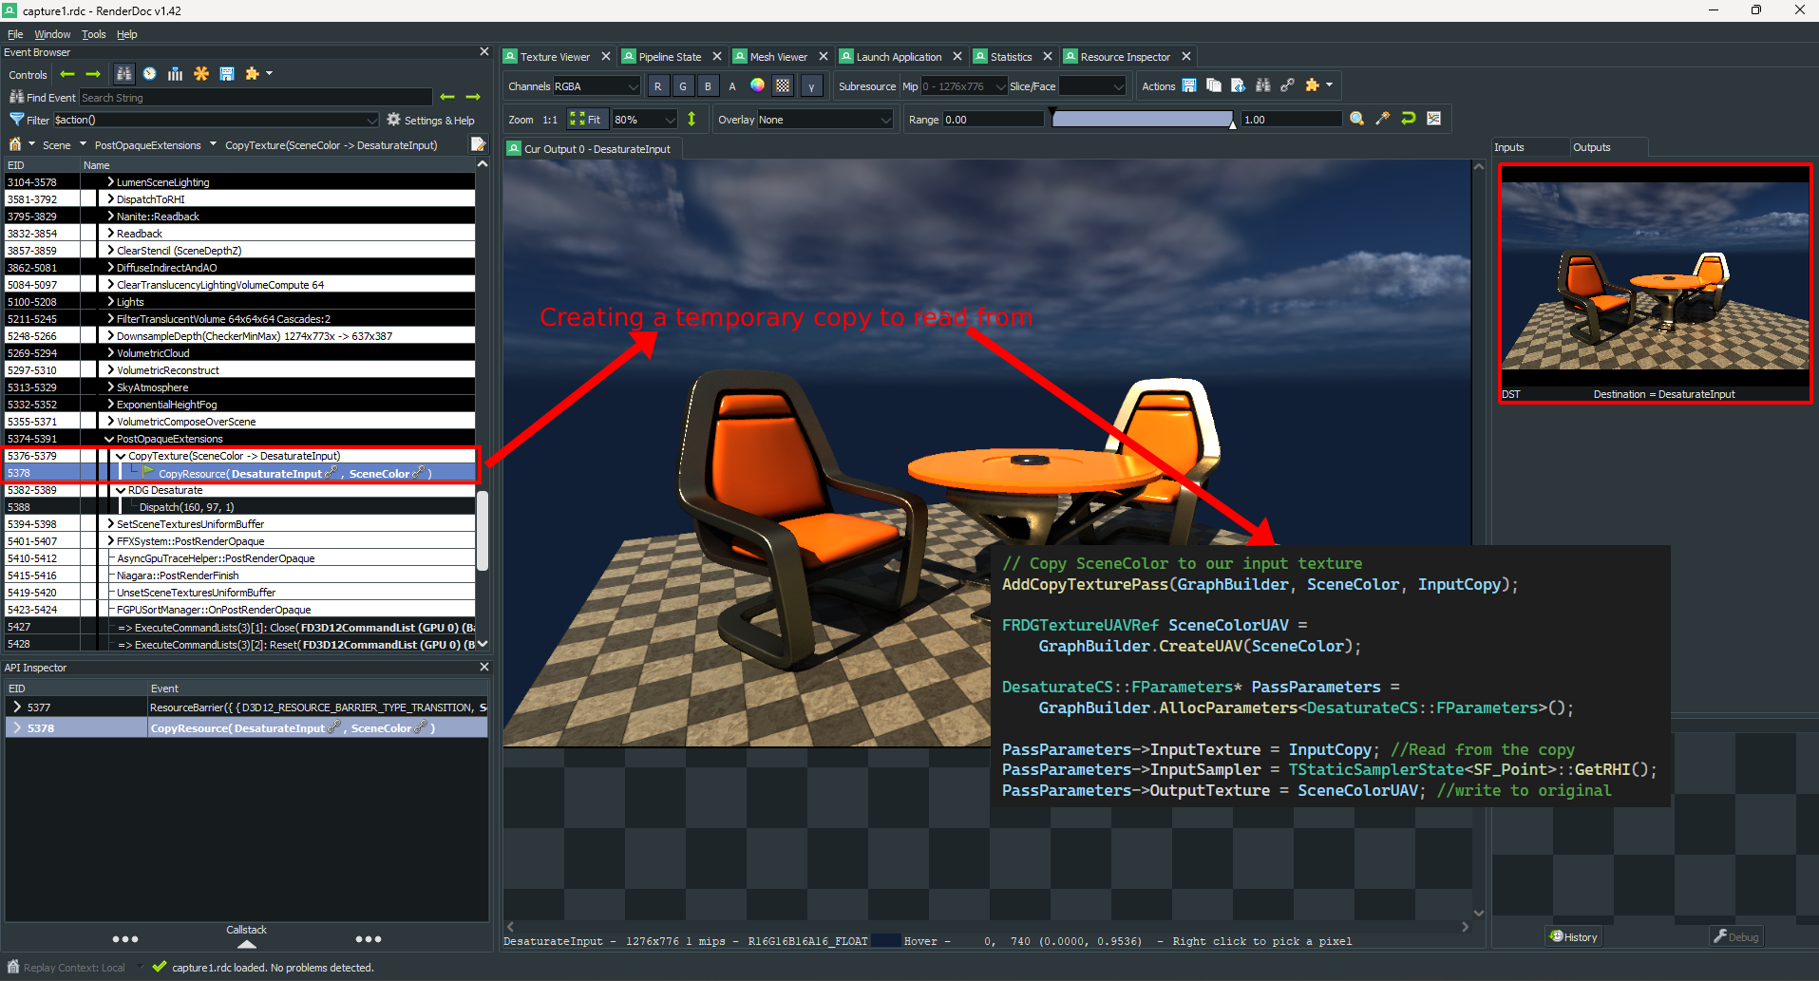Toggle the alpha A channel button
The height and width of the screenshot is (981, 1819).
tap(732, 86)
